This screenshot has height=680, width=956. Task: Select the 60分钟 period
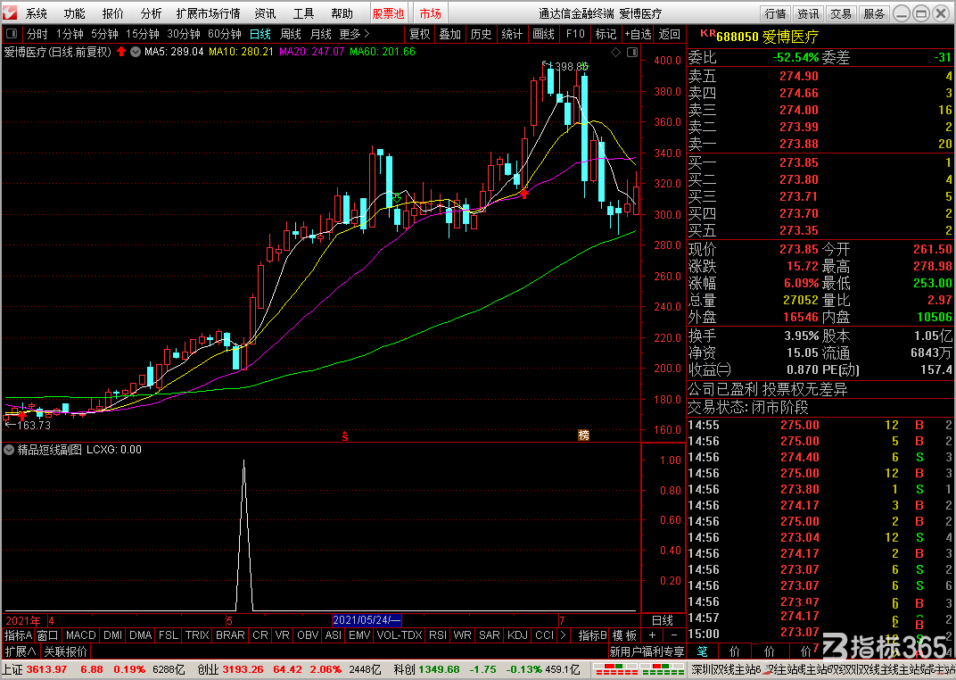(225, 34)
